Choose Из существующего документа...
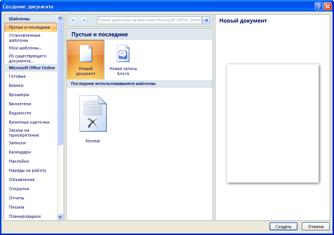This screenshot has height=235, width=334. [31, 59]
